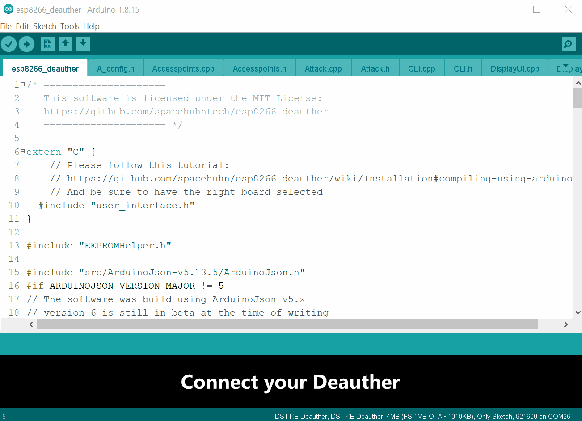582x421 pixels.
Task: Click empty editor line 12
Action: point(299,232)
